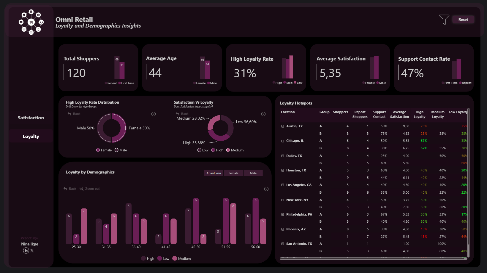Screen dimensions: 487x273
Task: Click the 31% High Loyalty Rate value
Action: pyautogui.click(x=245, y=73)
